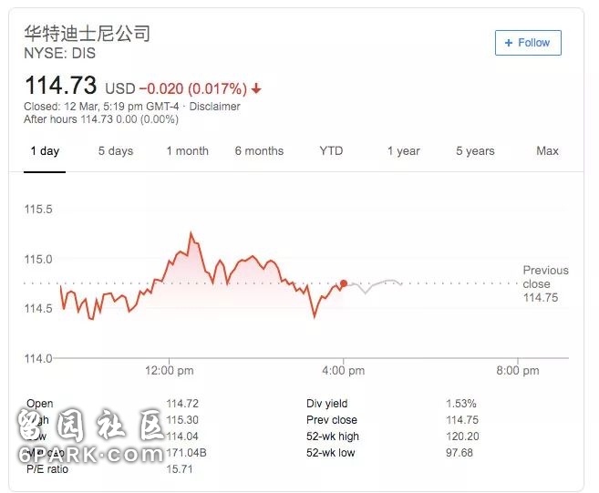Click the chart peak near 12:00 pm
Image resolution: width=599 pixels, height=493 pixels.
pyautogui.click(x=191, y=233)
